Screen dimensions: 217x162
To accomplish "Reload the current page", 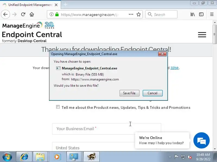I will pyautogui.click(x=23, y=14).
